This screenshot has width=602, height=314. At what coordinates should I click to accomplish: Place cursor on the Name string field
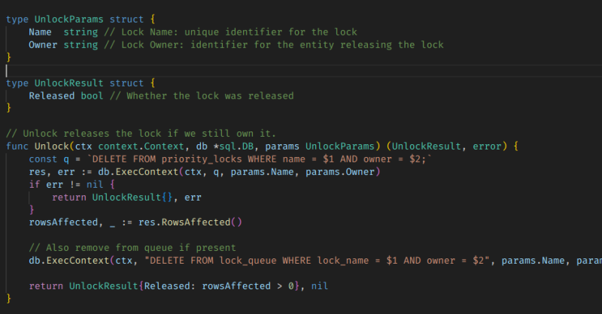coord(41,32)
